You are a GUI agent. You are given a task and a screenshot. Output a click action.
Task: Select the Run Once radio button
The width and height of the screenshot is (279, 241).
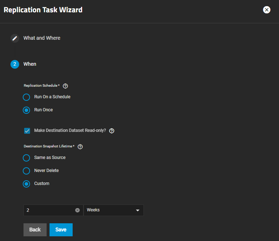26,110
